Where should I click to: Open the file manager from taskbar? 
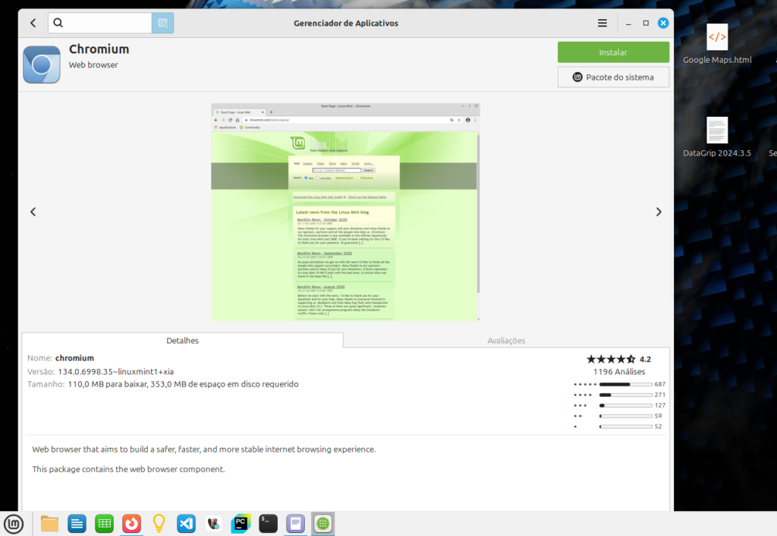(49, 523)
